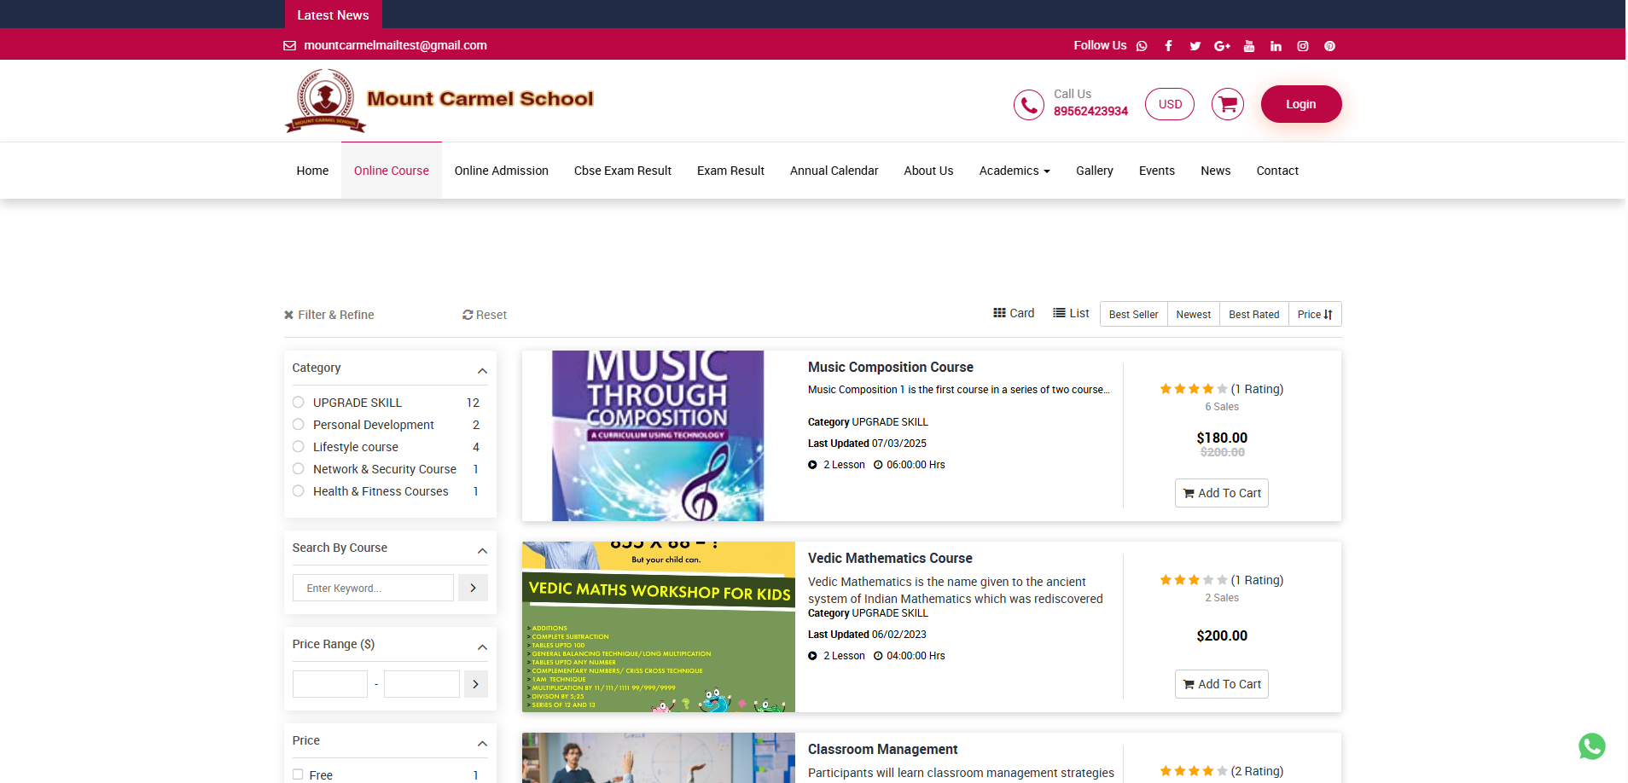The width and height of the screenshot is (1628, 783).
Task: Open the Instagram social icon
Action: (1302, 46)
